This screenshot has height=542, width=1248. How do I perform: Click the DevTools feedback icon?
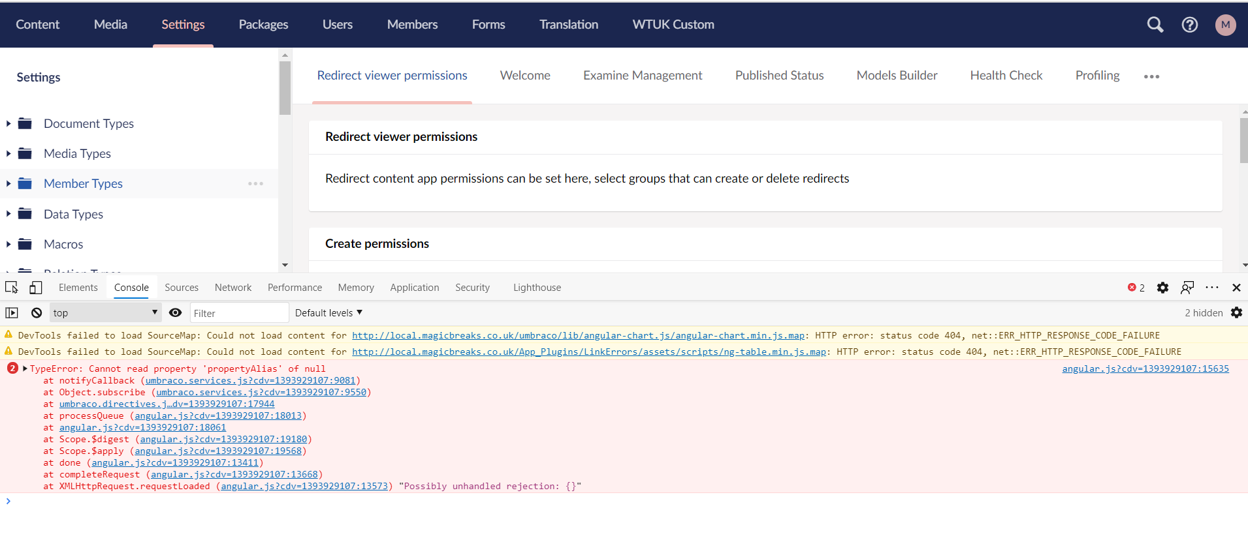point(1187,288)
